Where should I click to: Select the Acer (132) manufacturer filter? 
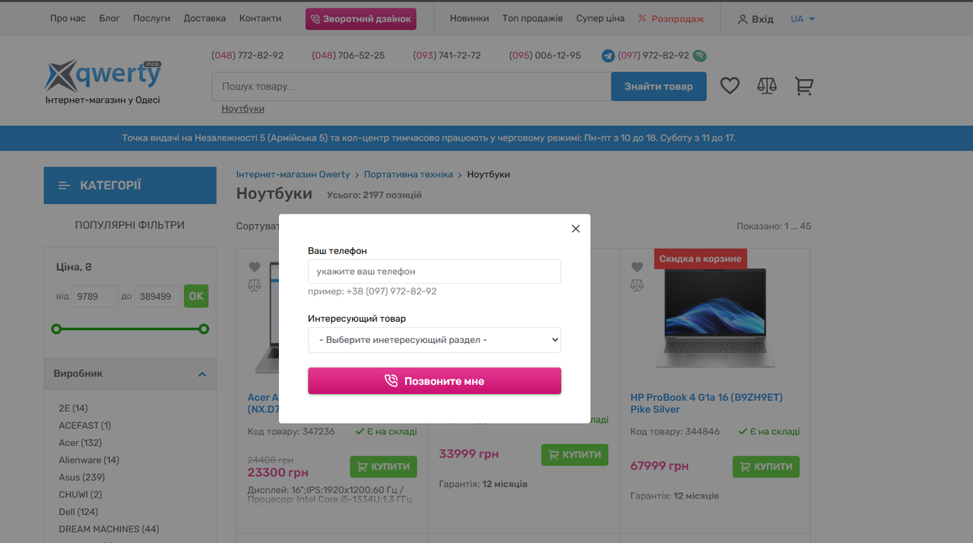point(80,443)
